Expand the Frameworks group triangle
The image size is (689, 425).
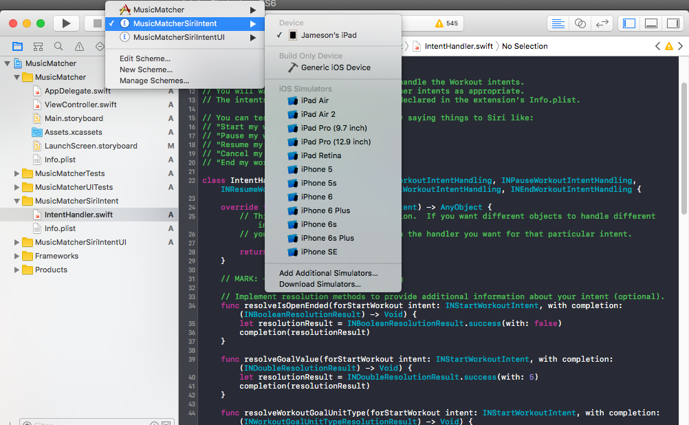17,256
